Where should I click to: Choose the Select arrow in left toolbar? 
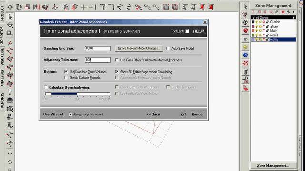[x=10, y=17]
